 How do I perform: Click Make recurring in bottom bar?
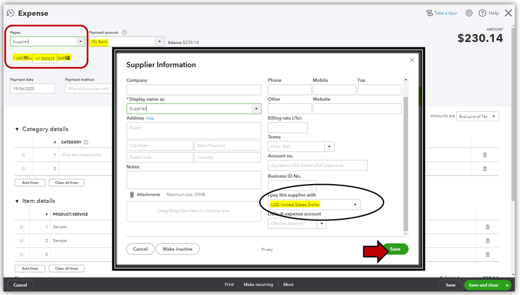[258, 285]
